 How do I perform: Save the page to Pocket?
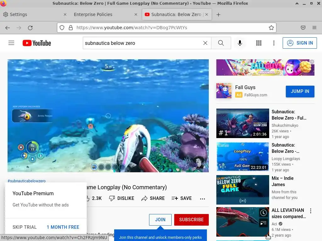click(x=303, y=28)
